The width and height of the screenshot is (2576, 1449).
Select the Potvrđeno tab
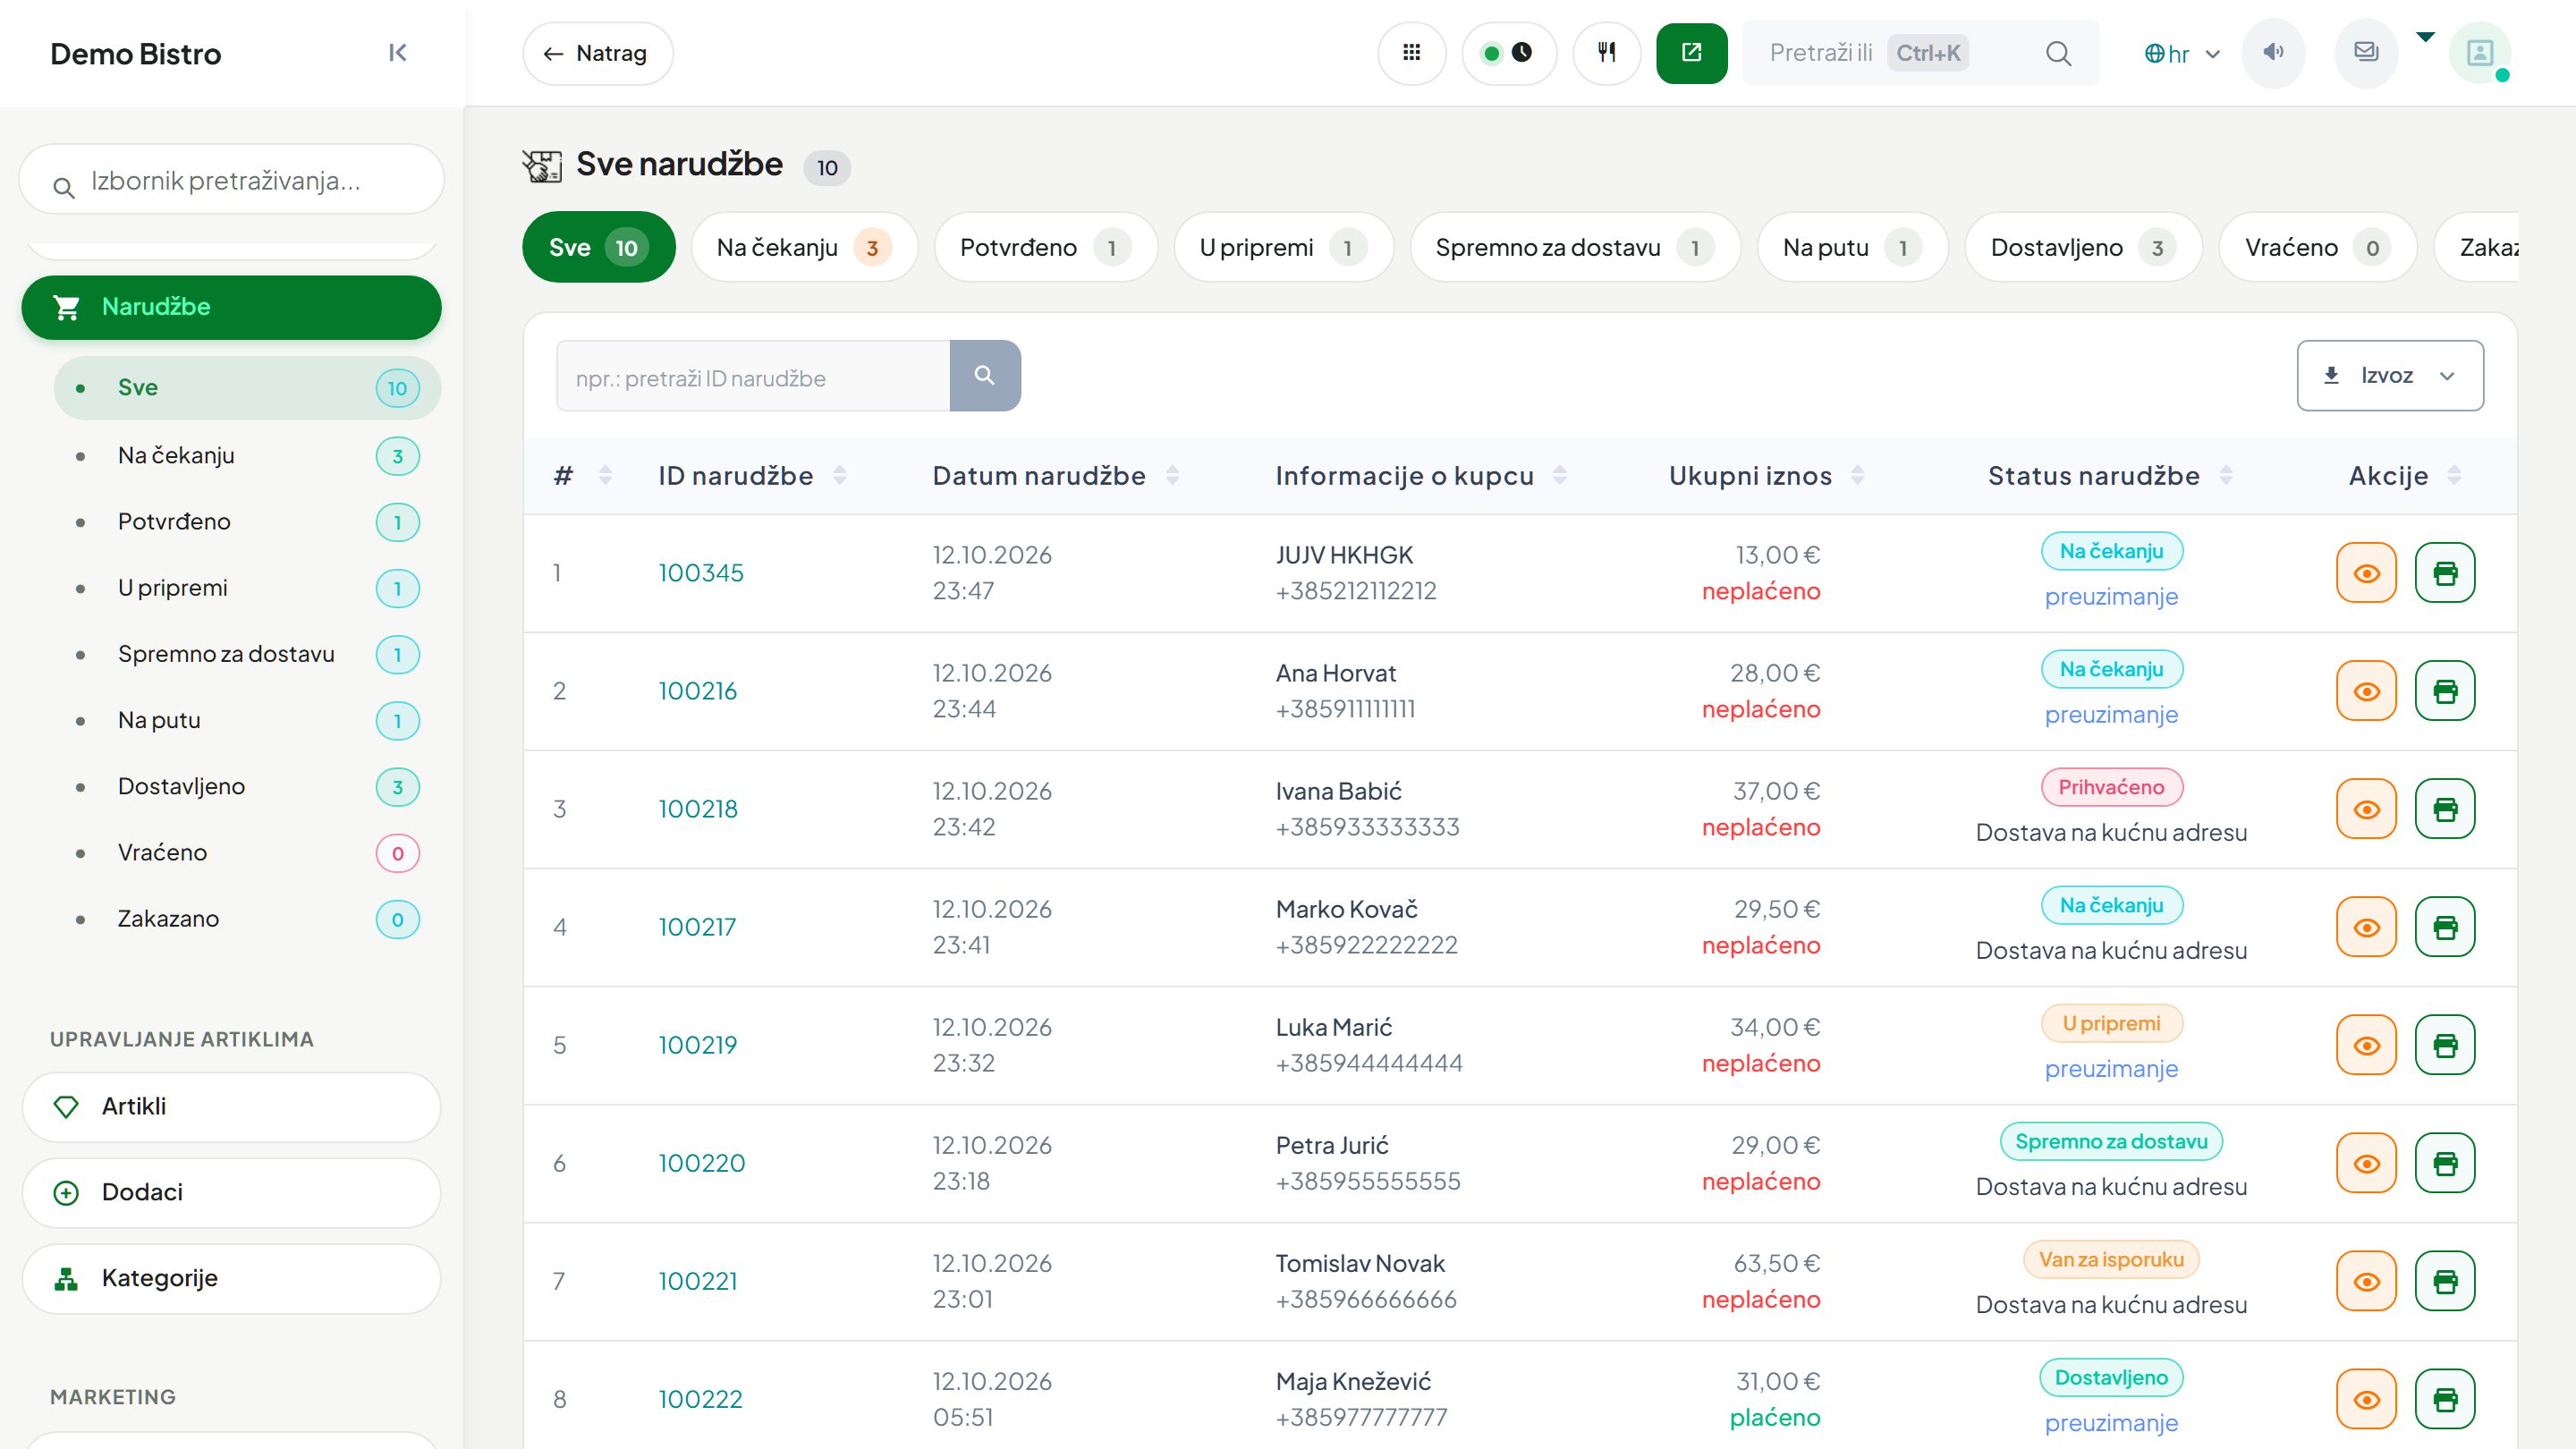tap(1045, 247)
